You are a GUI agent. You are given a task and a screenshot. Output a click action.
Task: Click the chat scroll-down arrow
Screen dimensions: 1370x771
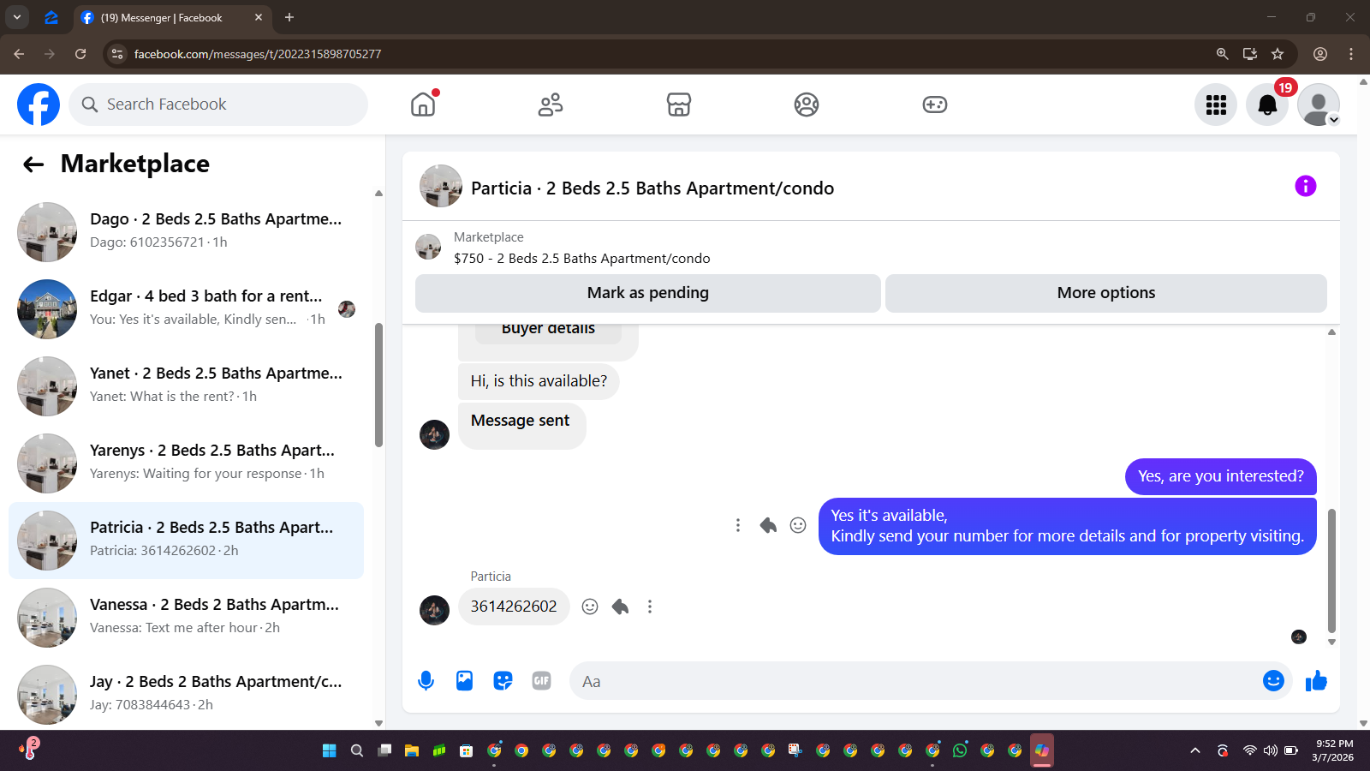coord(1331,642)
